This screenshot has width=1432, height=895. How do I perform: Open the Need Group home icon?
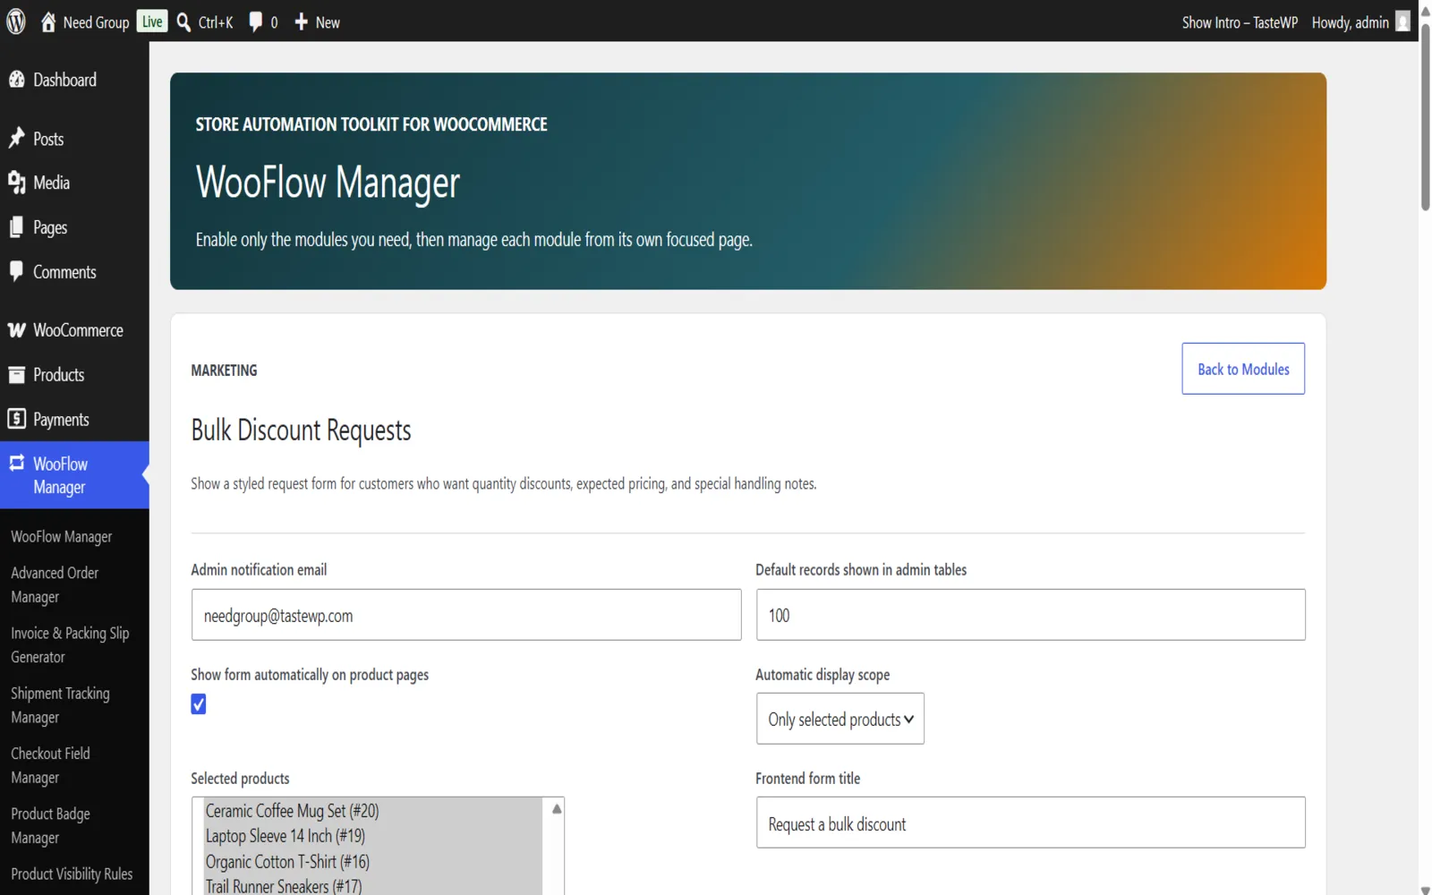[x=48, y=21]
